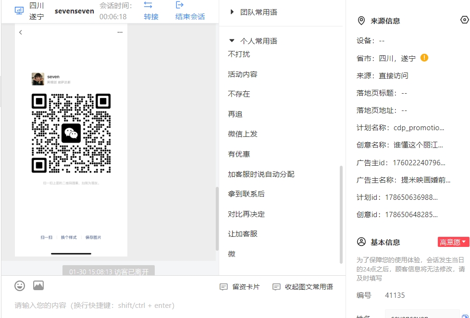Viewport: 470px width, 318px height.
Task: Click the 访客已离开 system message
Action: 109,271
